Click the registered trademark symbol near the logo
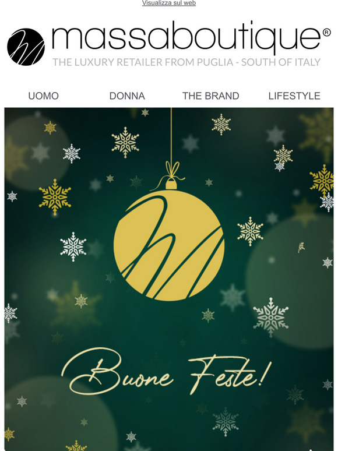 [x=327, y=33]
